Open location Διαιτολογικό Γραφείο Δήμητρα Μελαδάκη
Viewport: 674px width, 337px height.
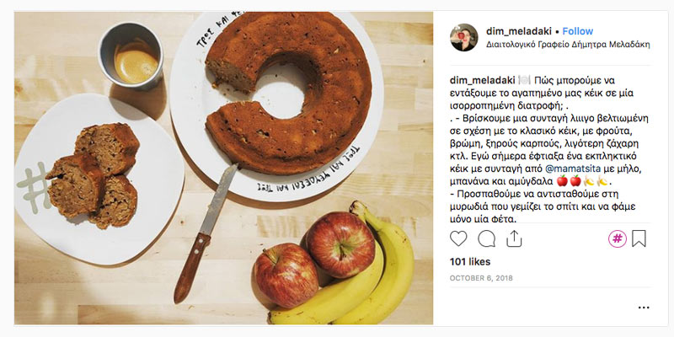click(568, 45)
